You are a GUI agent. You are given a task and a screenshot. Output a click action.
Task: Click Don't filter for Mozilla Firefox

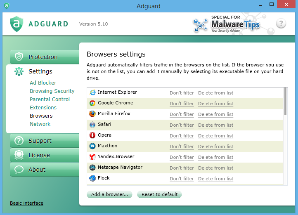(182, 114)
